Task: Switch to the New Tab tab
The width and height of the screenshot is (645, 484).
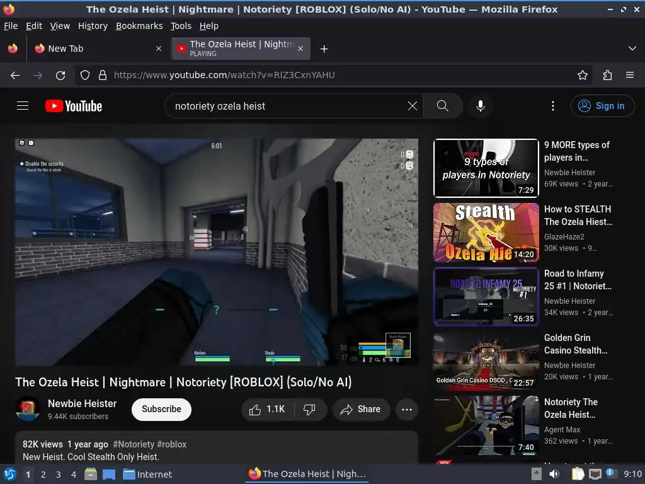Action: pyautogui.click(x=98, y=49)
